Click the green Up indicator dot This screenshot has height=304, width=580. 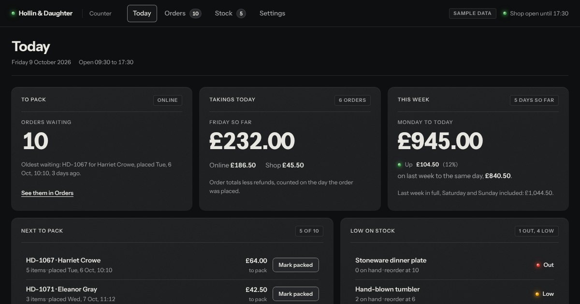[x=400, y=165]
